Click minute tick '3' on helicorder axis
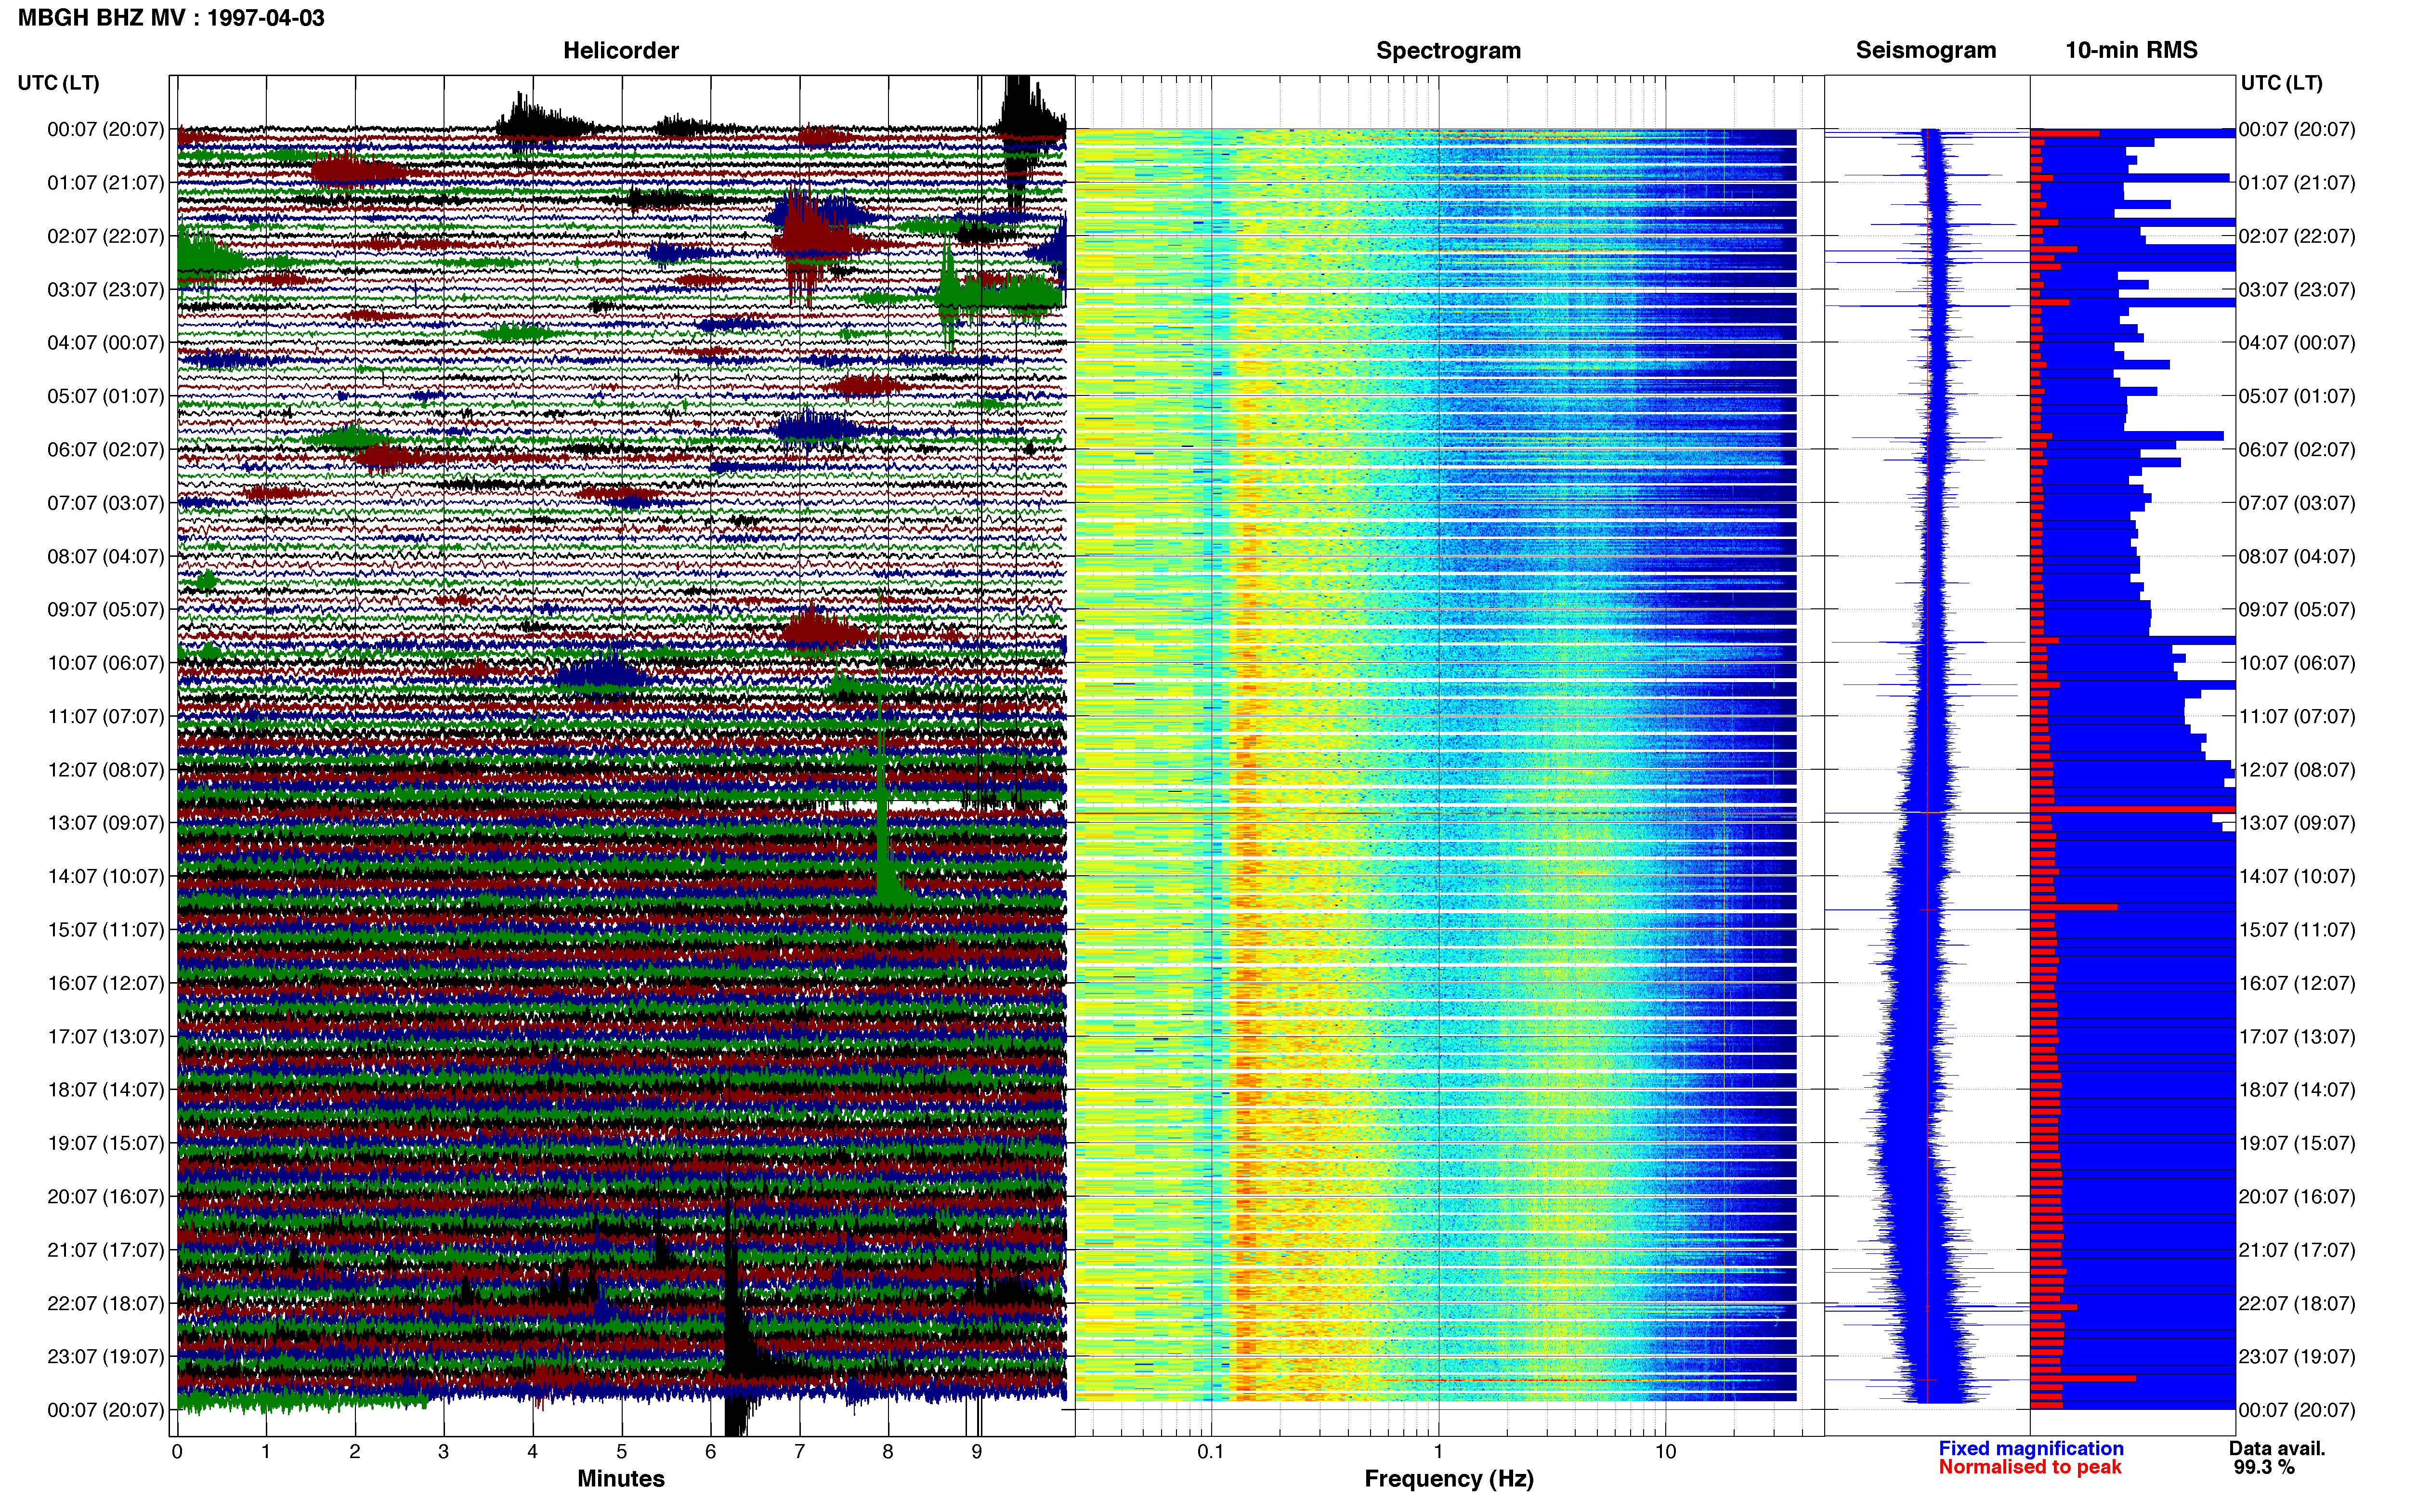2417x1512 pixels. (444, 1452)
